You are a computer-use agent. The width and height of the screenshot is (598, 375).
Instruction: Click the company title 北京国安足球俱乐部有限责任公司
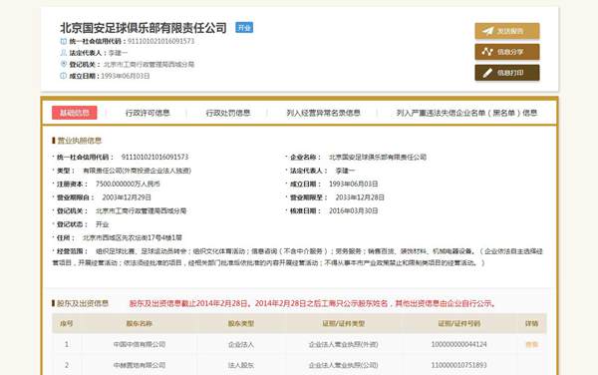tap(144, 28)
